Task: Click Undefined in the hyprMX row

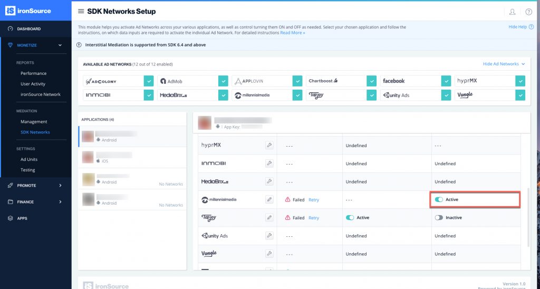Action: [x=356, y=146]
